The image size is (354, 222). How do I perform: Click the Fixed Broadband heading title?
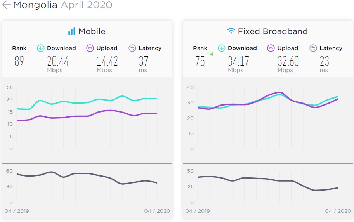[272, 31]
